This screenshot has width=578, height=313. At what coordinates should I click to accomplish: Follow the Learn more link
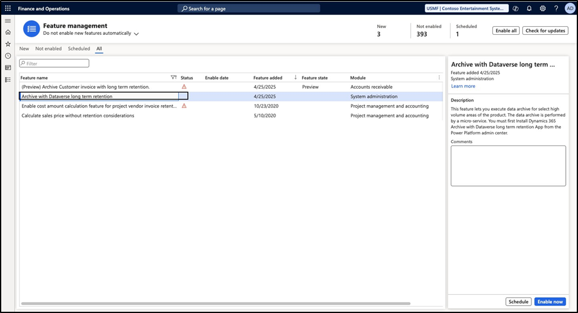point(463,86)
